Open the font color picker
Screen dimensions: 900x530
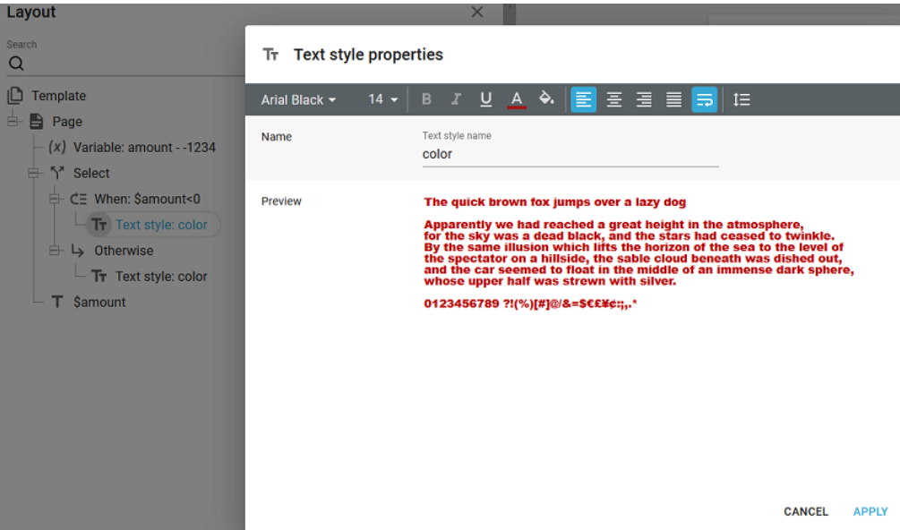[517, 99]
